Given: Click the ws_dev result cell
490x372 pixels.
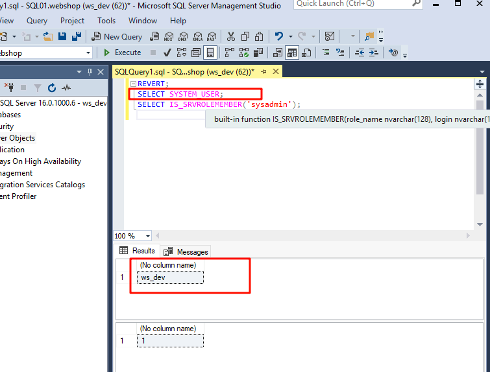Looking at the screenshot, I should [170, 277].
